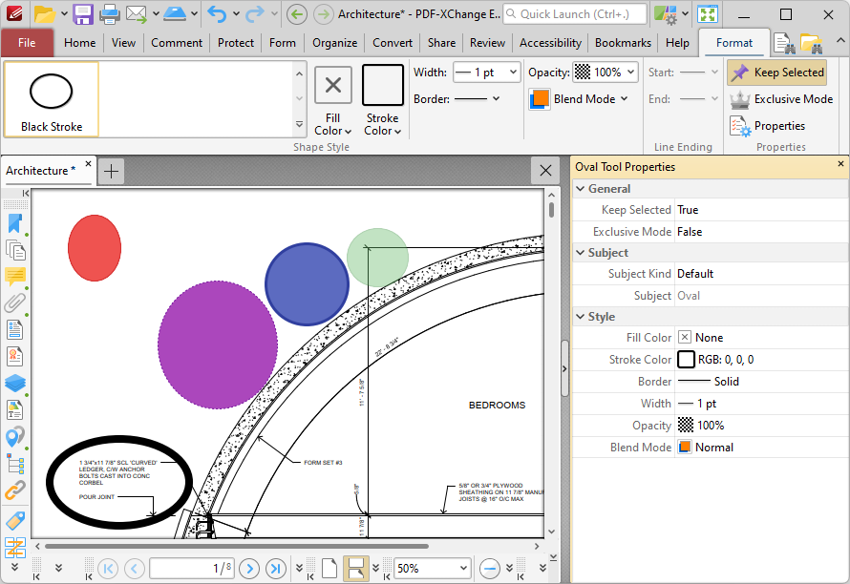Go to first page button

(108, 569)
